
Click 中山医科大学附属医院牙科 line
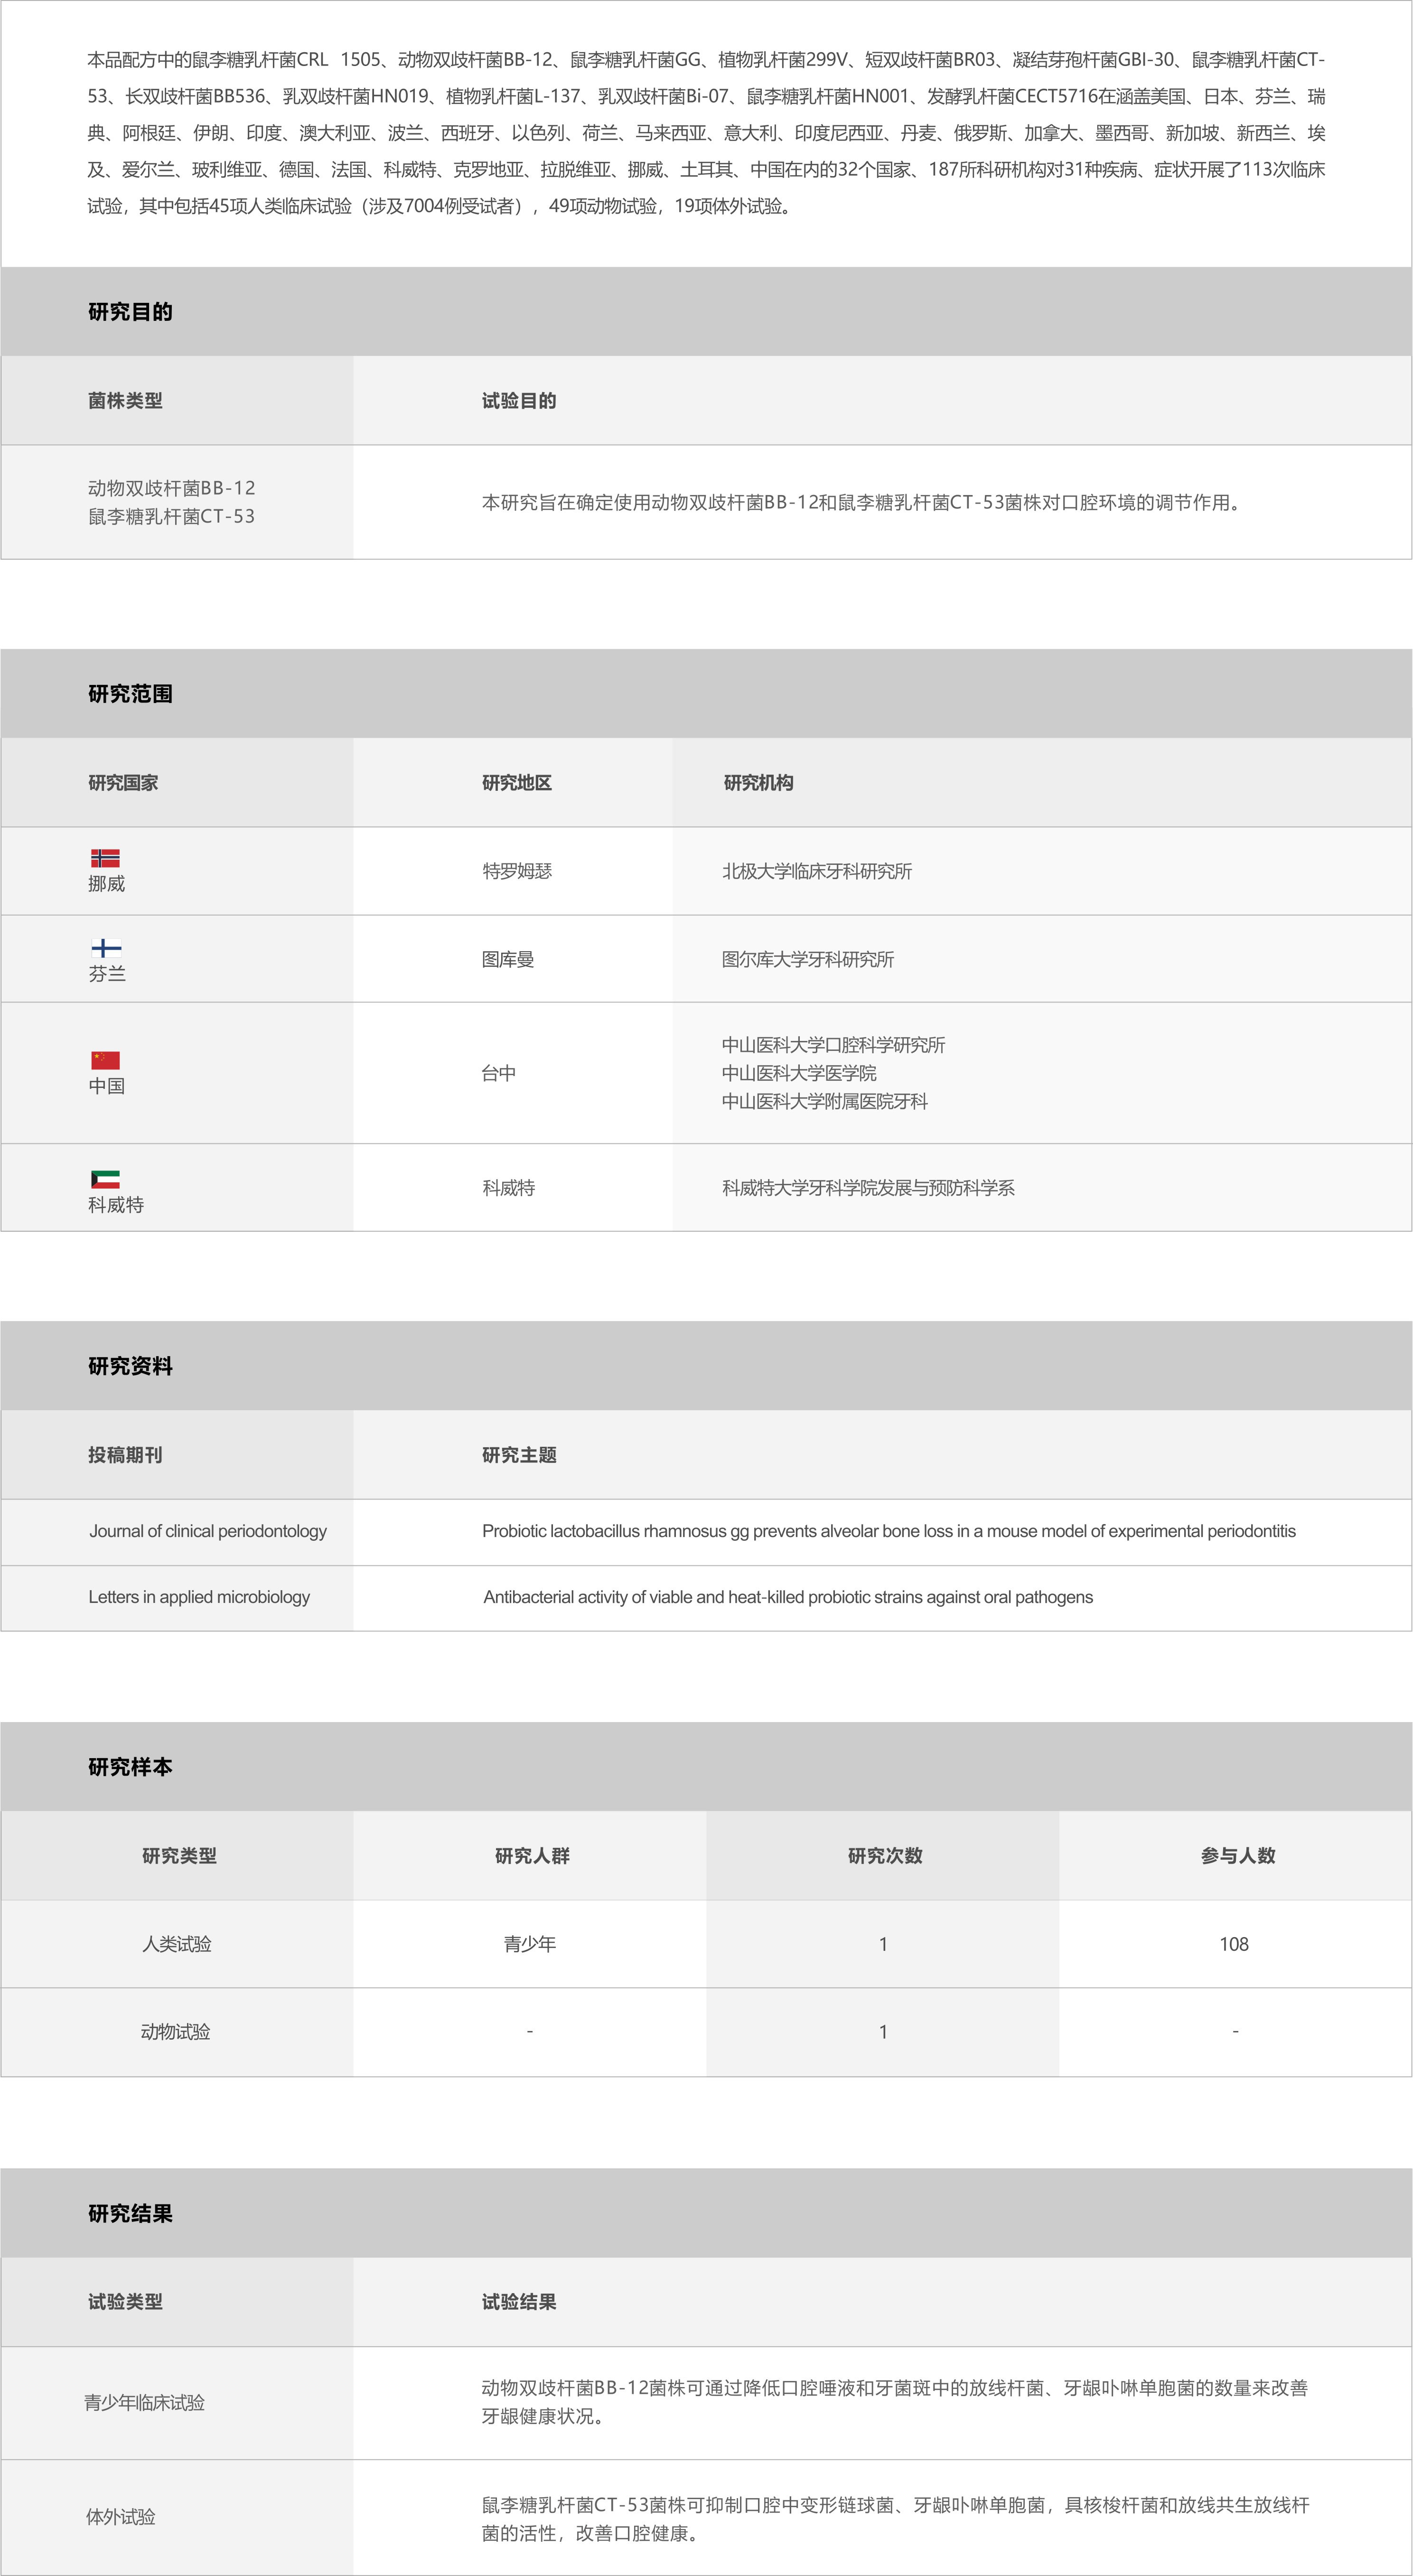coord(825,1101)
